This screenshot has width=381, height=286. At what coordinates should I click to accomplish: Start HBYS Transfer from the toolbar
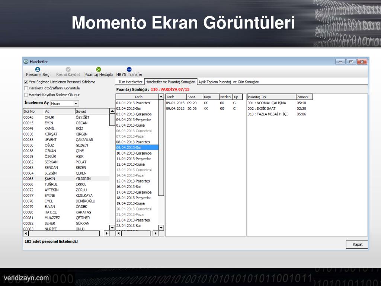[x=129, y=72]
